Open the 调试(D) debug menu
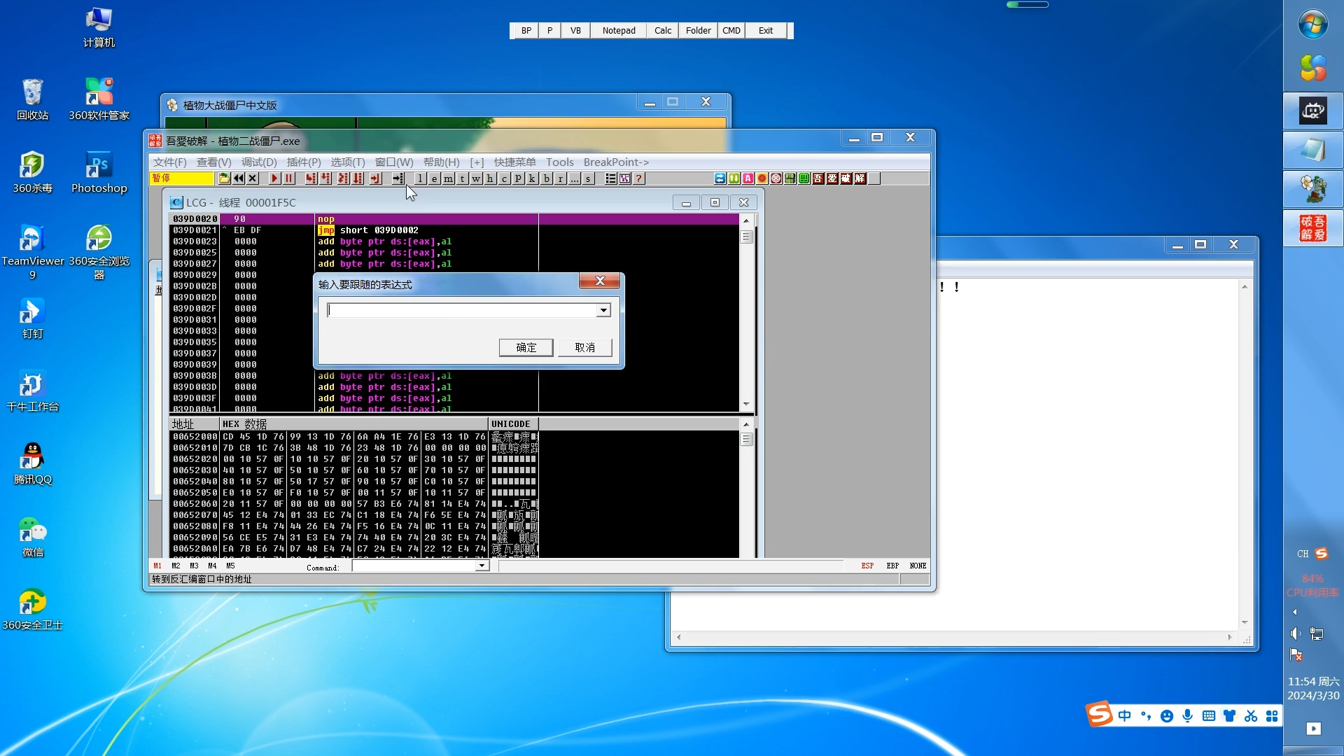Screen dimensions: 1344x756 pyautogui.click(x=259, y=162)
